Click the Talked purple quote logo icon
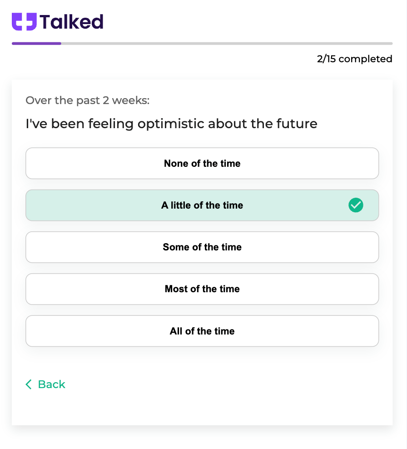The image size is (407, 449). (24, 21)
